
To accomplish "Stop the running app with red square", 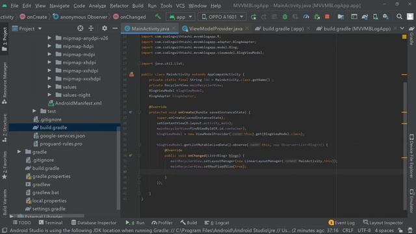I will (327, 17).
